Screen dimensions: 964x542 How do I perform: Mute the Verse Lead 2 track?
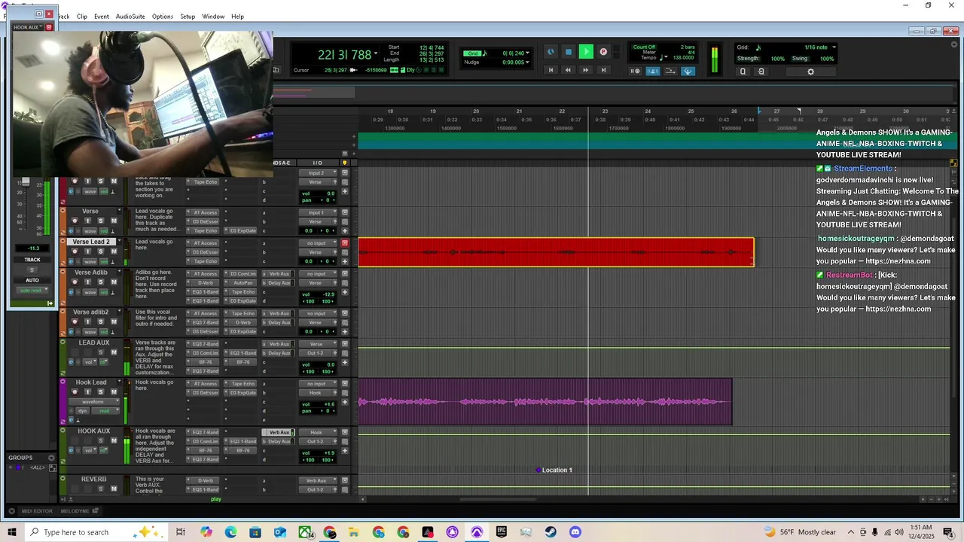[x=114, y=251]
